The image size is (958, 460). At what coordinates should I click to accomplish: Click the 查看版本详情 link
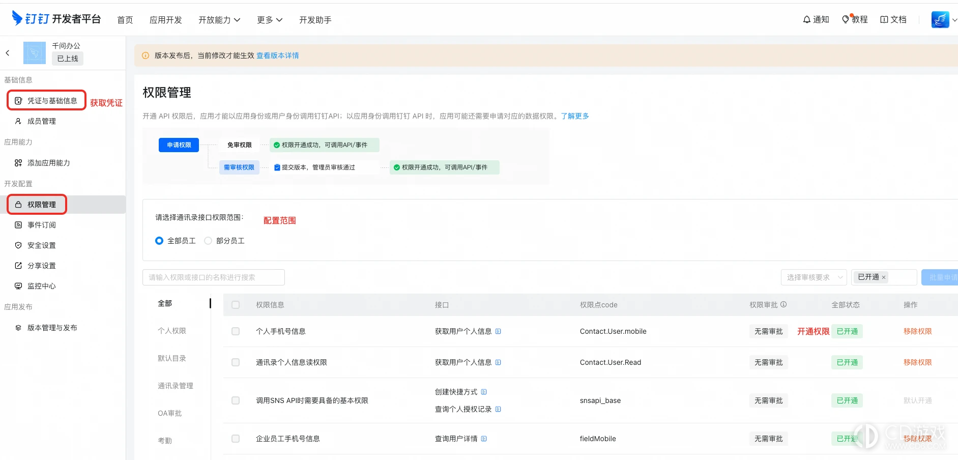tap(278, 55)
